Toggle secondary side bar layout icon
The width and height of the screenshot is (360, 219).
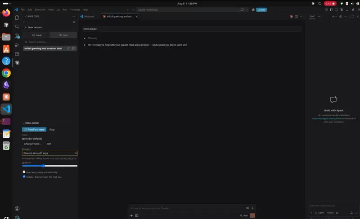(341, 10)
